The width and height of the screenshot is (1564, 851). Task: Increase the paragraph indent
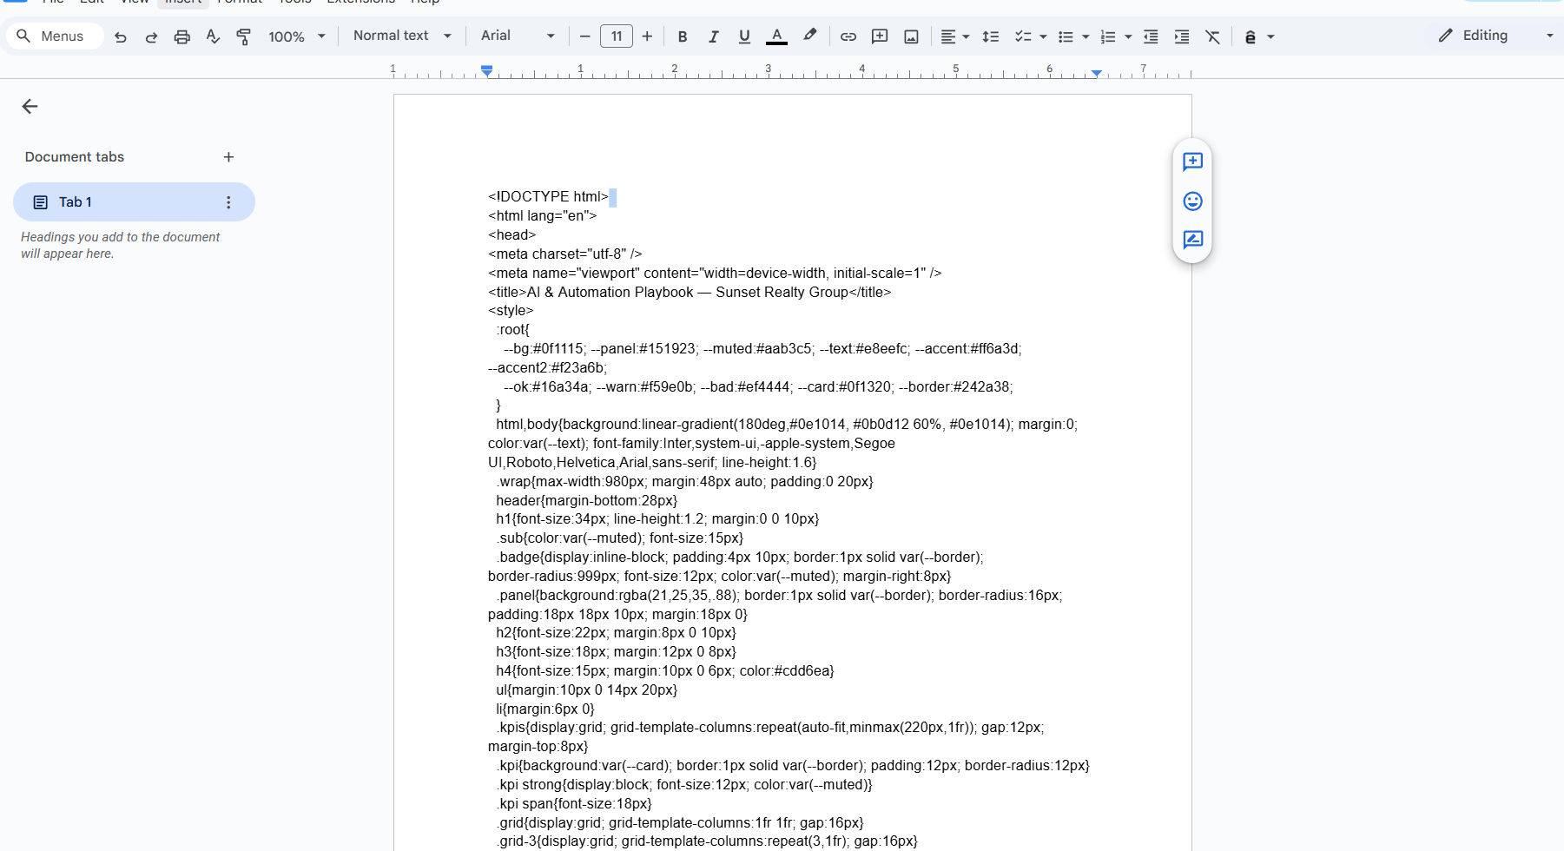click(1182, 36)
